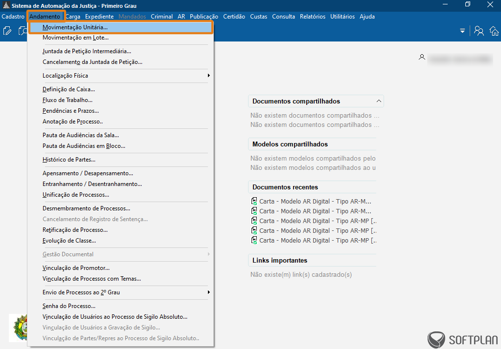Click the Modelos compartilhados panel header

[312, 144]
